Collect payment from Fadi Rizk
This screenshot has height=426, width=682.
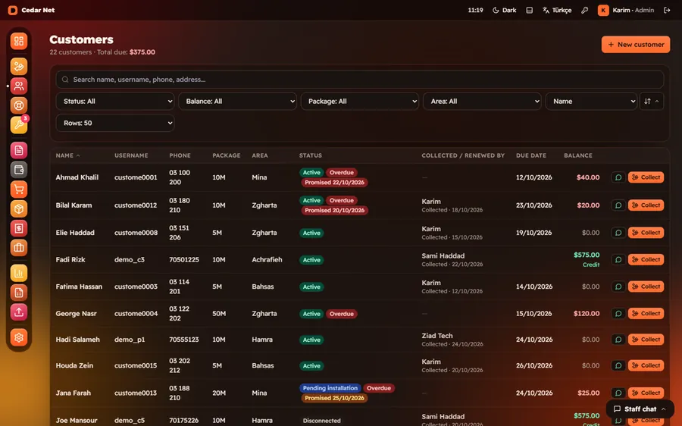click(646, 259)
